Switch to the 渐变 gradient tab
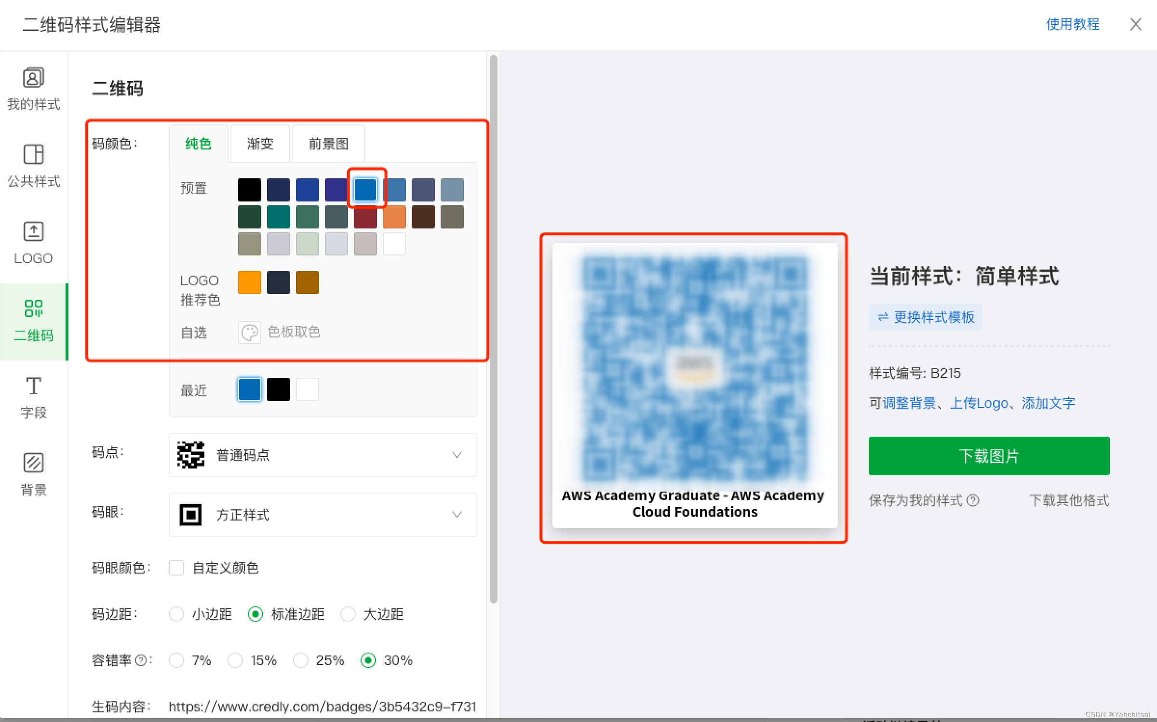Screen dimensions: 1157x722 pos(260,143)
